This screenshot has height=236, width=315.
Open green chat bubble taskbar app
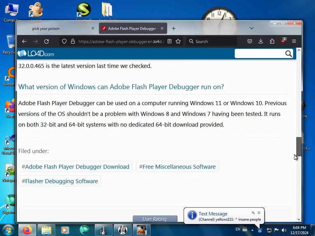pos(84,230)
